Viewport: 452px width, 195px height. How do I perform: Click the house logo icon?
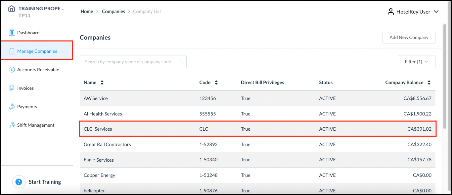click(12, 9)
